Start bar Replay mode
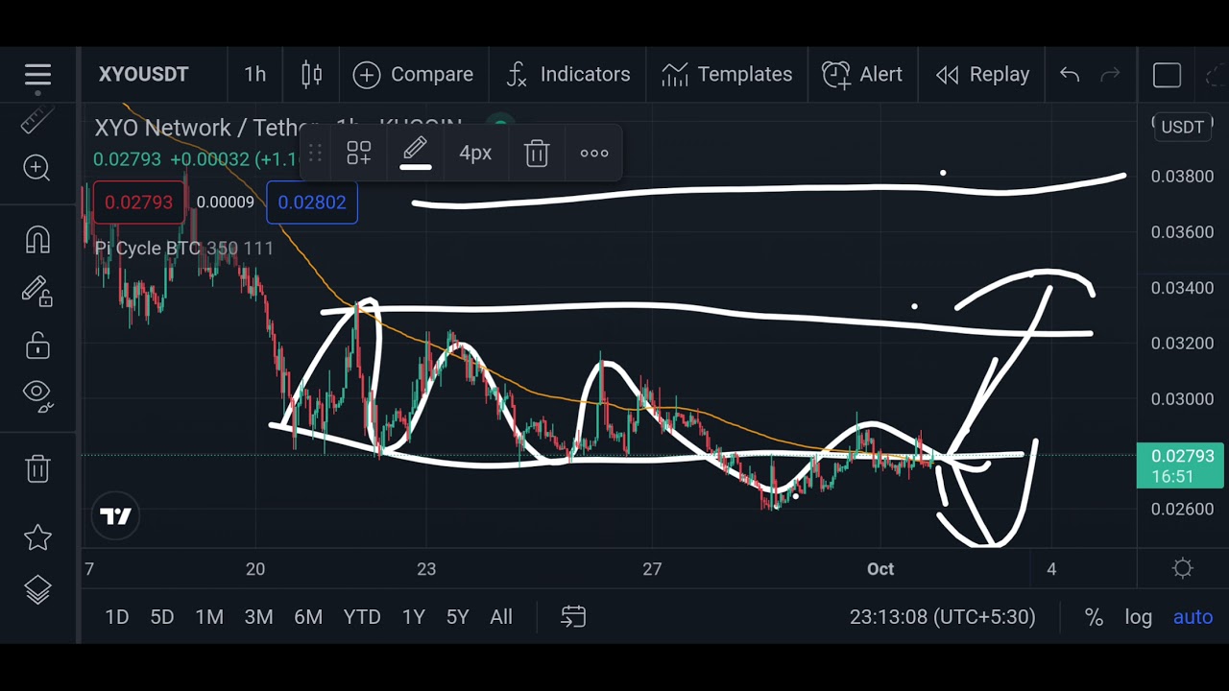The height and width of the screenshot is (691, 1229). (982, 75)
